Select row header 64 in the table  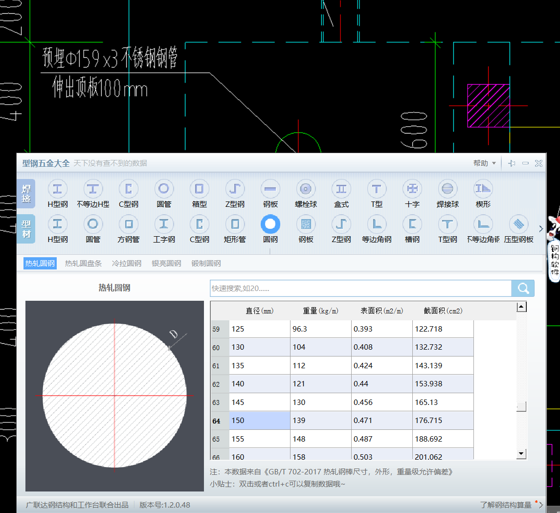tap(220, 421)
